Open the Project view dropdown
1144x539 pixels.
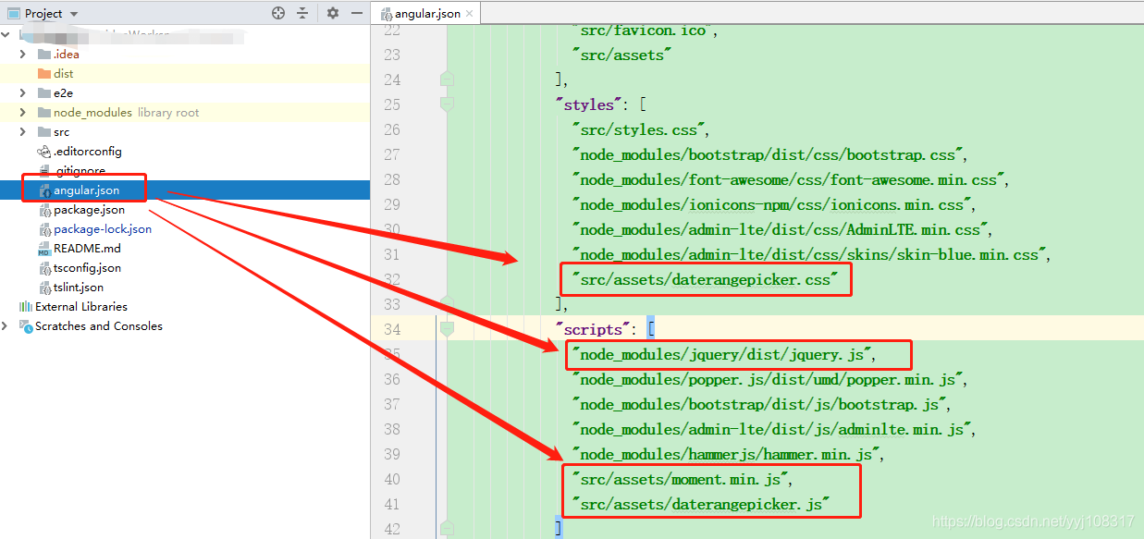coord(74,13)
